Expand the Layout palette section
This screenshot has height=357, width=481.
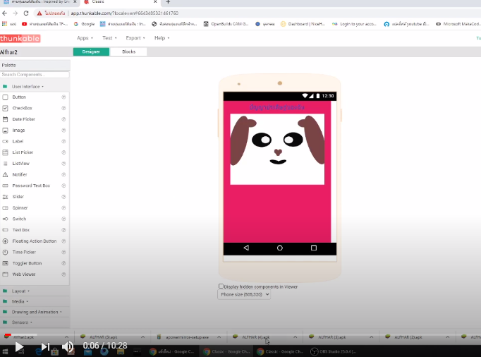point(19,291)
